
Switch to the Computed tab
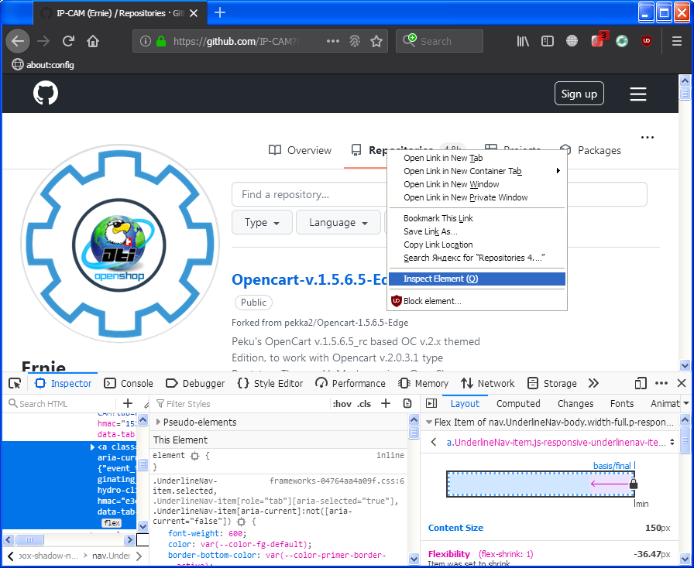[x=518, y=403]
